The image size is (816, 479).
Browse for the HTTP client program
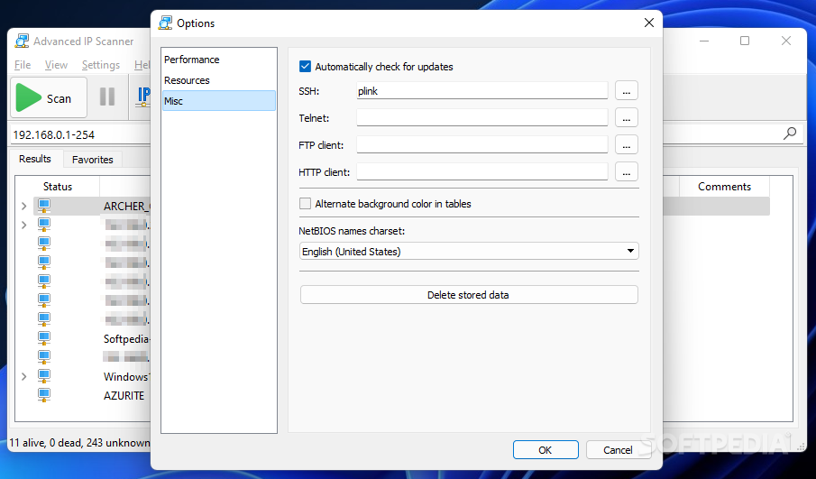[627, 171]
